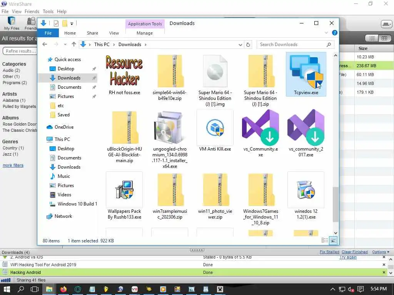394x295 pixels.
Task: Expand breadcrumb chevron after This PC
Action: (114, 45)
